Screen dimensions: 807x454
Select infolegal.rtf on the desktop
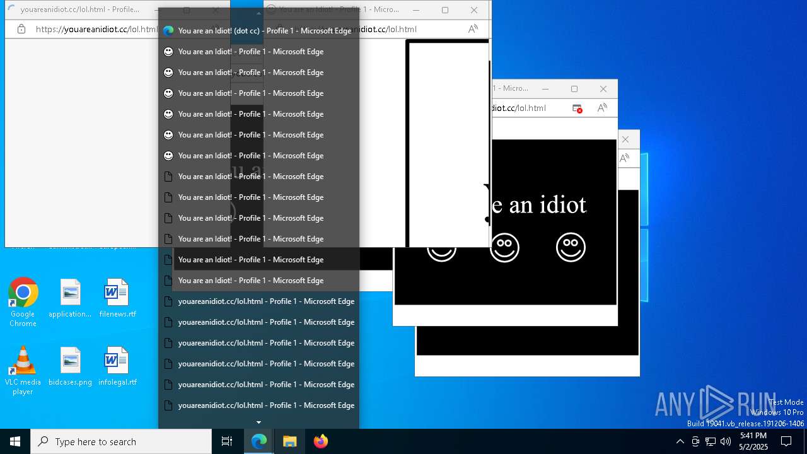[117, 367]
